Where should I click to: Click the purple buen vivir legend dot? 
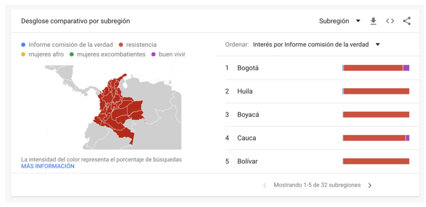point(154,54)
